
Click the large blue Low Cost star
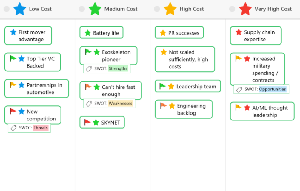tap(20, 9)
